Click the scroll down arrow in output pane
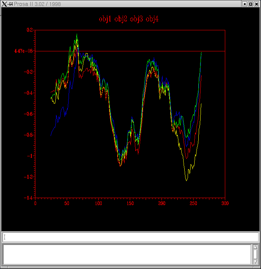This screenshot has width=261, height=269. 255,262
